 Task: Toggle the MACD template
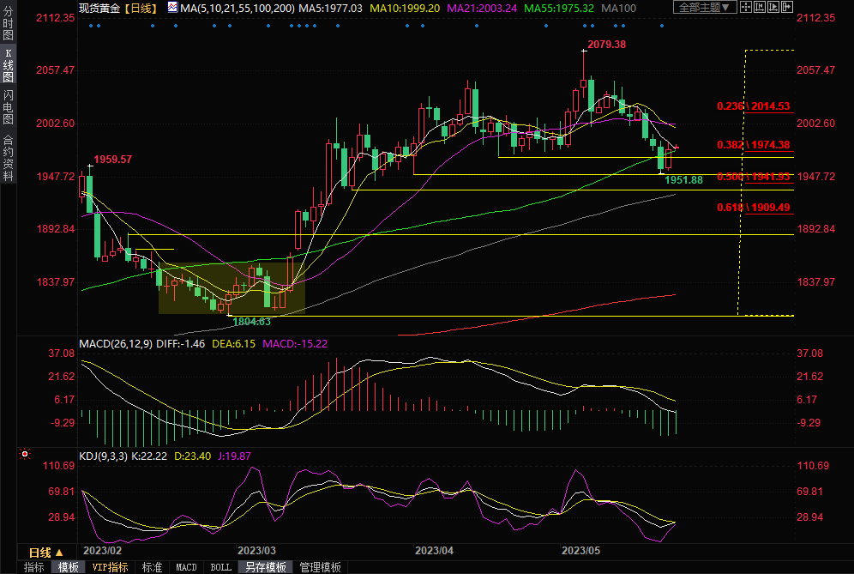click(186, 567)
